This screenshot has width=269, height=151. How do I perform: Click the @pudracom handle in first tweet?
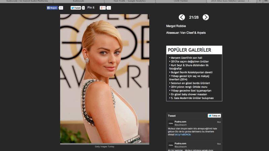point(181,125)
